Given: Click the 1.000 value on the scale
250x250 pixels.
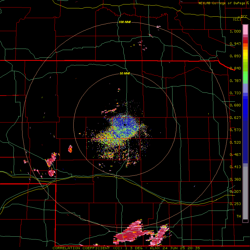Looking at the screenshot, I should [x=235, y=31].
